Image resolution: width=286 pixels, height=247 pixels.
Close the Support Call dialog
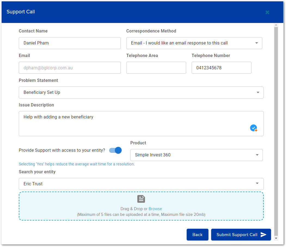(x=267, y=12)
